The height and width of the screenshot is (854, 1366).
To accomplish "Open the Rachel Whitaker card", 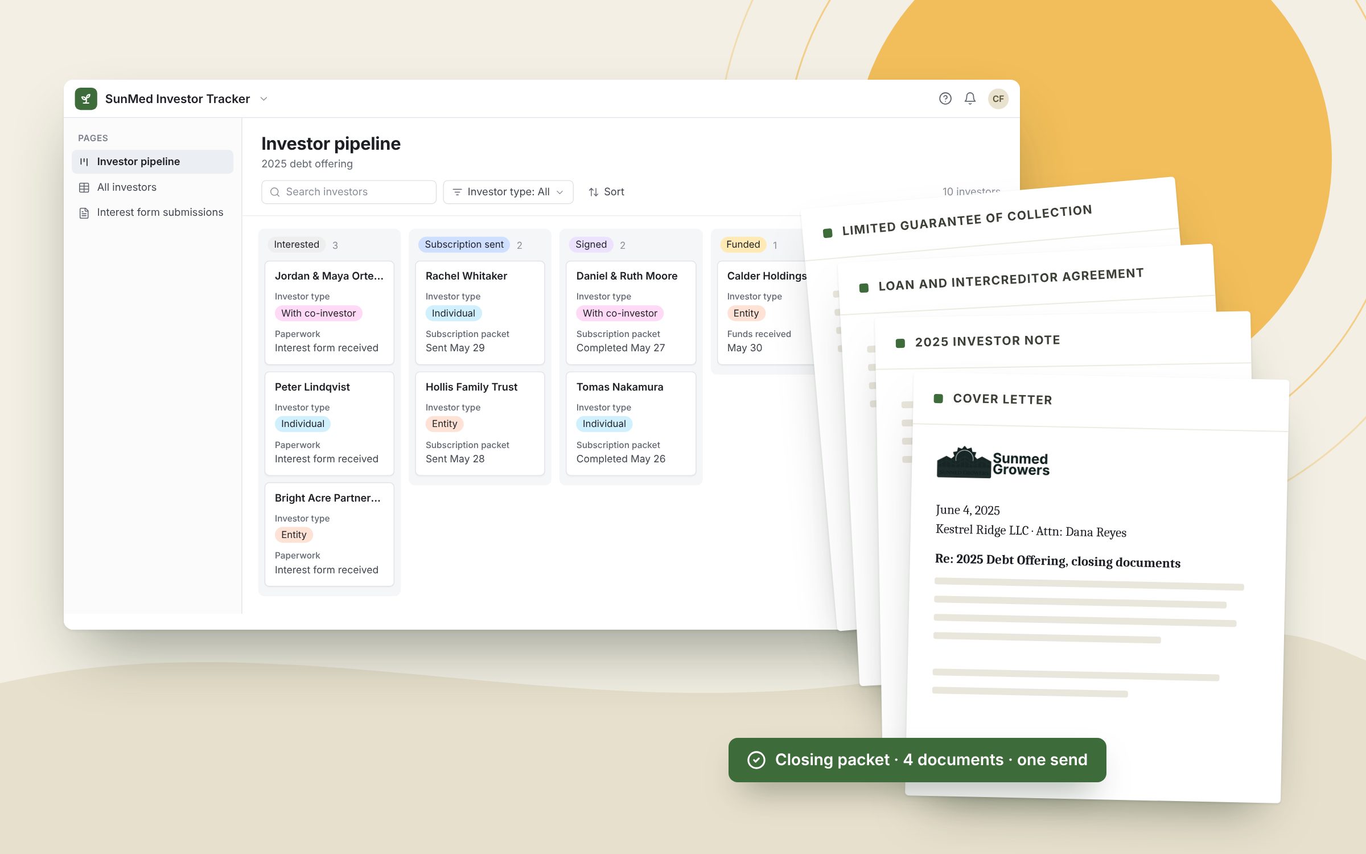I will (480, 313).
